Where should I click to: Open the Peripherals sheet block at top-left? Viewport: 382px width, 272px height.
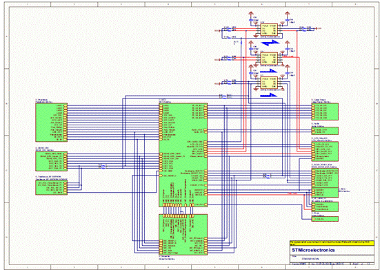[52, 122]
